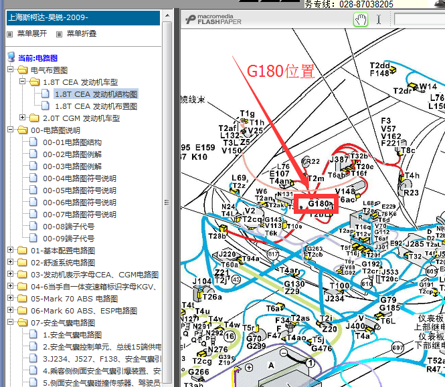Click the 05-Mark 70 ABS folder icon
This screenshot has height=387, width=445.
23,298
